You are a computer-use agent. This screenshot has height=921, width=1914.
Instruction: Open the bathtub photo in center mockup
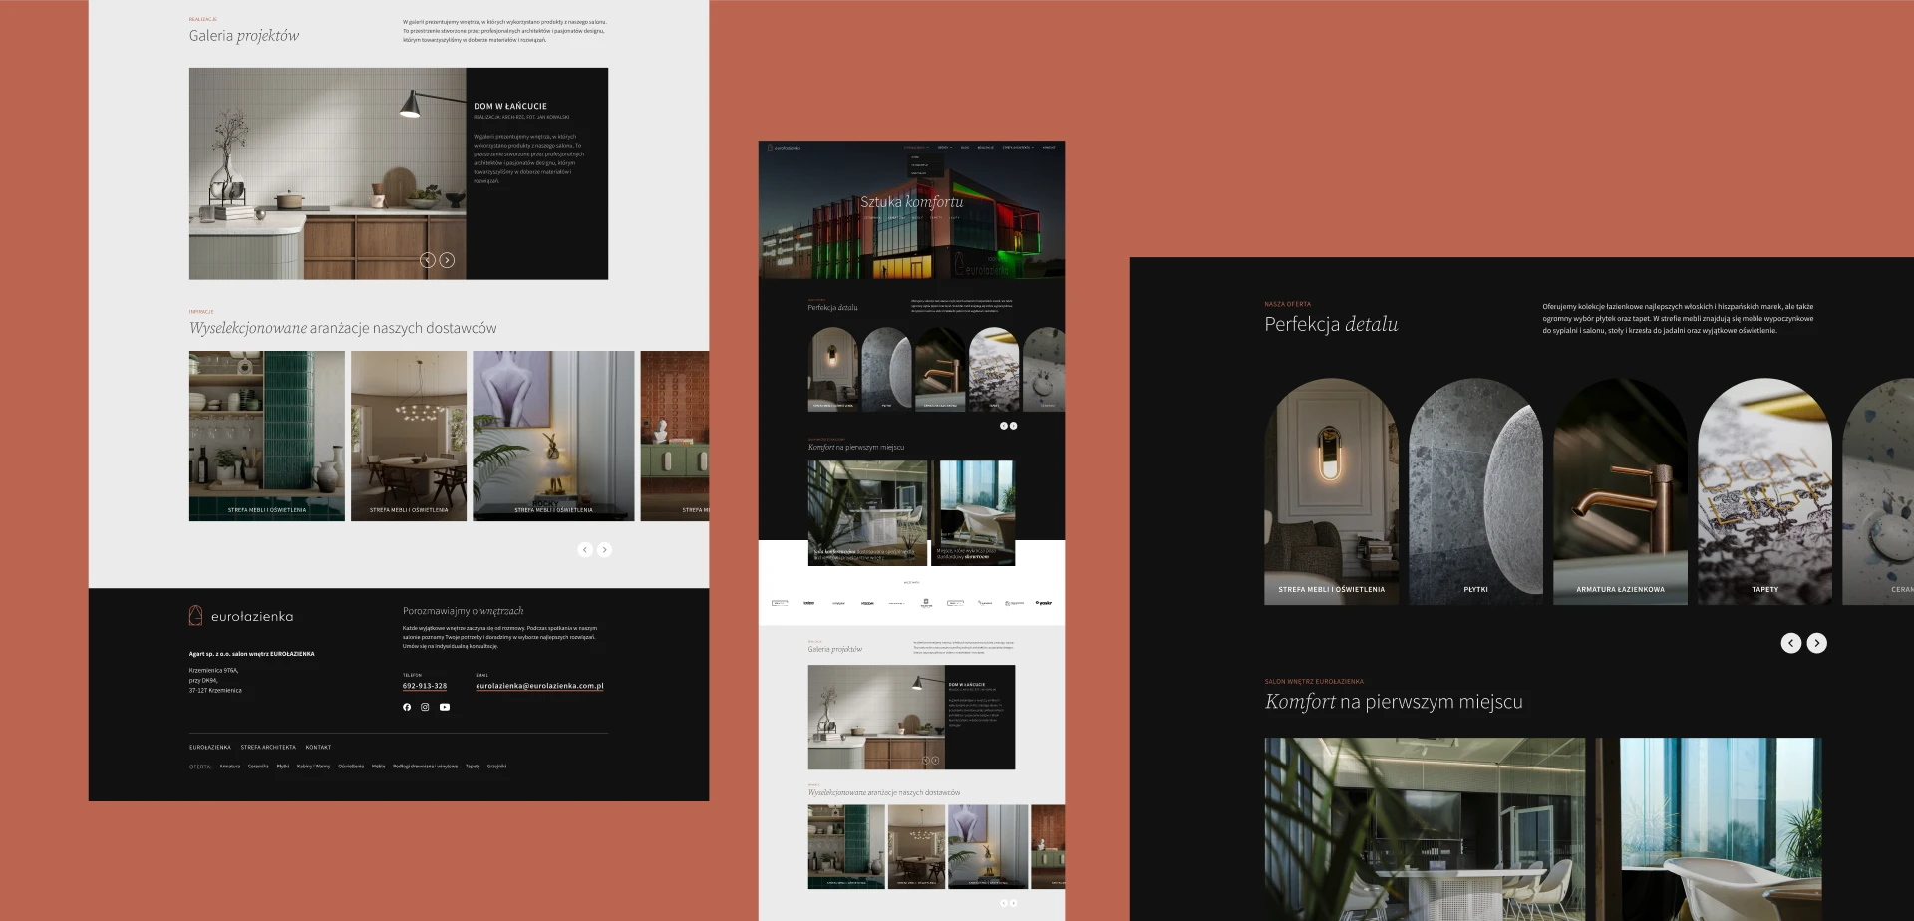[975, 512]
